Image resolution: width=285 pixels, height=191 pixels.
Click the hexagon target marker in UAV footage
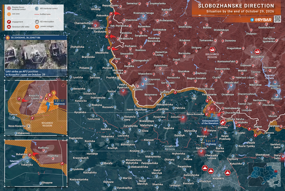coord(37,55)
